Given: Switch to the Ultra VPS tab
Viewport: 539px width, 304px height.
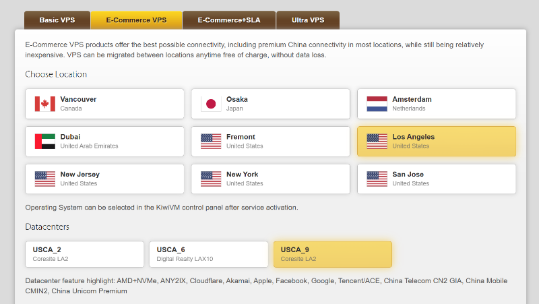Looking at the screenshot, I should (308, 20).
